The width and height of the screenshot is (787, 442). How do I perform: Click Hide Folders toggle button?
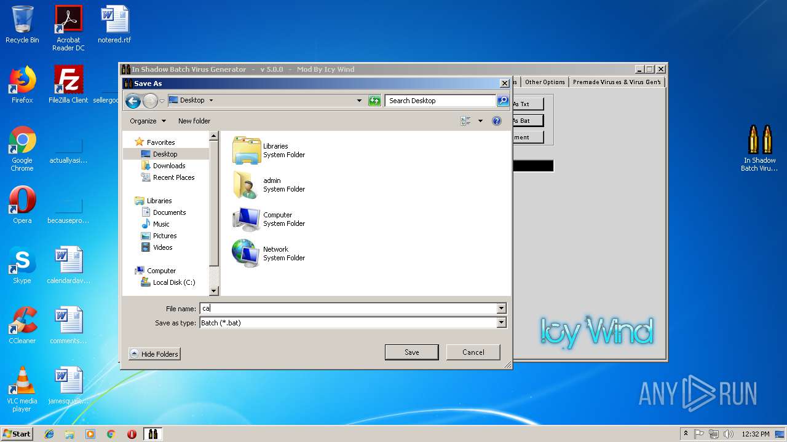point(154,354)
